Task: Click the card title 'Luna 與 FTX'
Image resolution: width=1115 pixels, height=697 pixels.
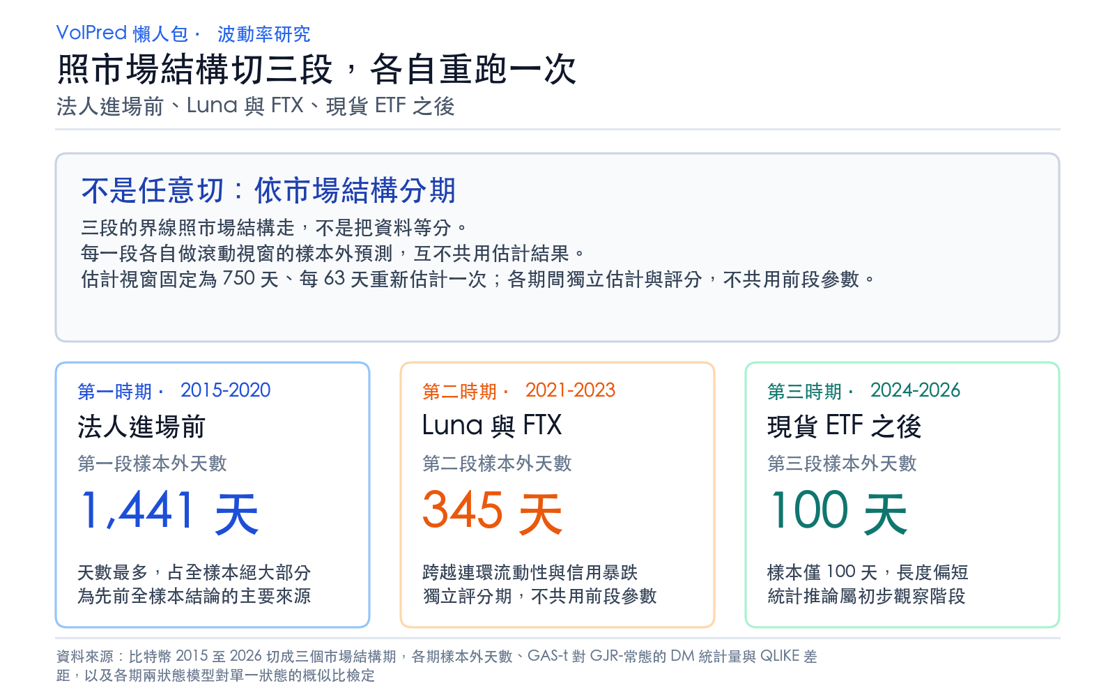Action: tap(492, 426)
